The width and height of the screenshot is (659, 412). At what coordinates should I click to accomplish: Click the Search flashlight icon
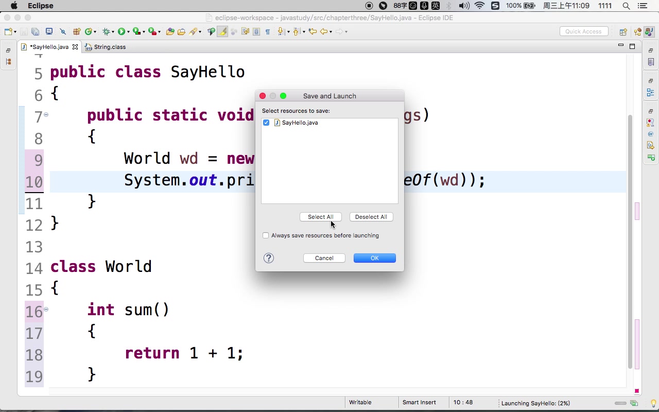(193, 31)
